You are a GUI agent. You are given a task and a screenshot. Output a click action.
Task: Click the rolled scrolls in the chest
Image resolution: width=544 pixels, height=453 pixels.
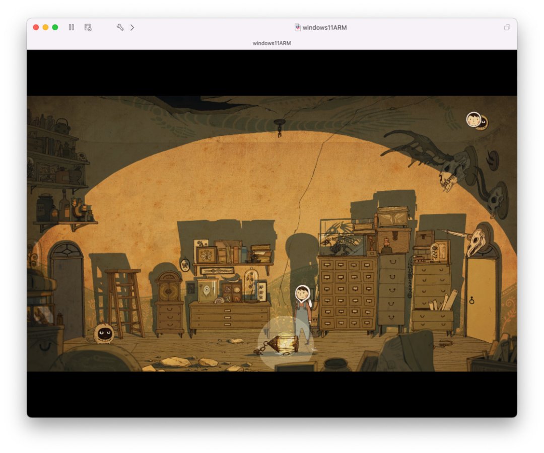444,301
